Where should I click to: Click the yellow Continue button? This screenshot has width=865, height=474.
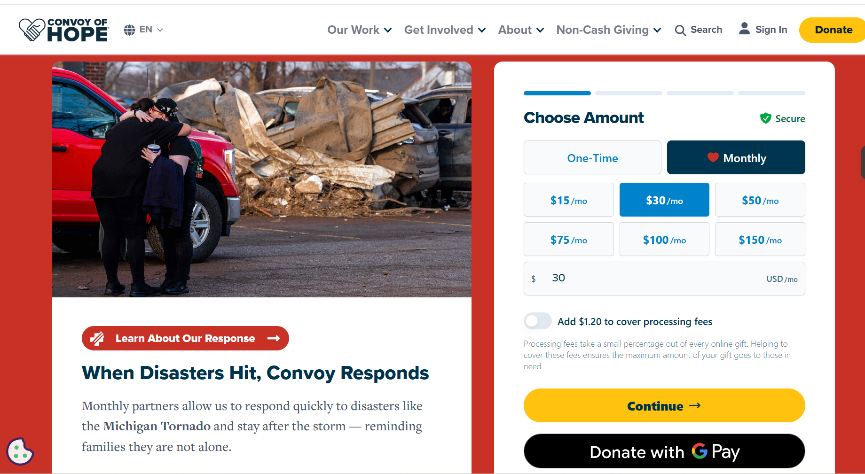(x=664, y=405)
